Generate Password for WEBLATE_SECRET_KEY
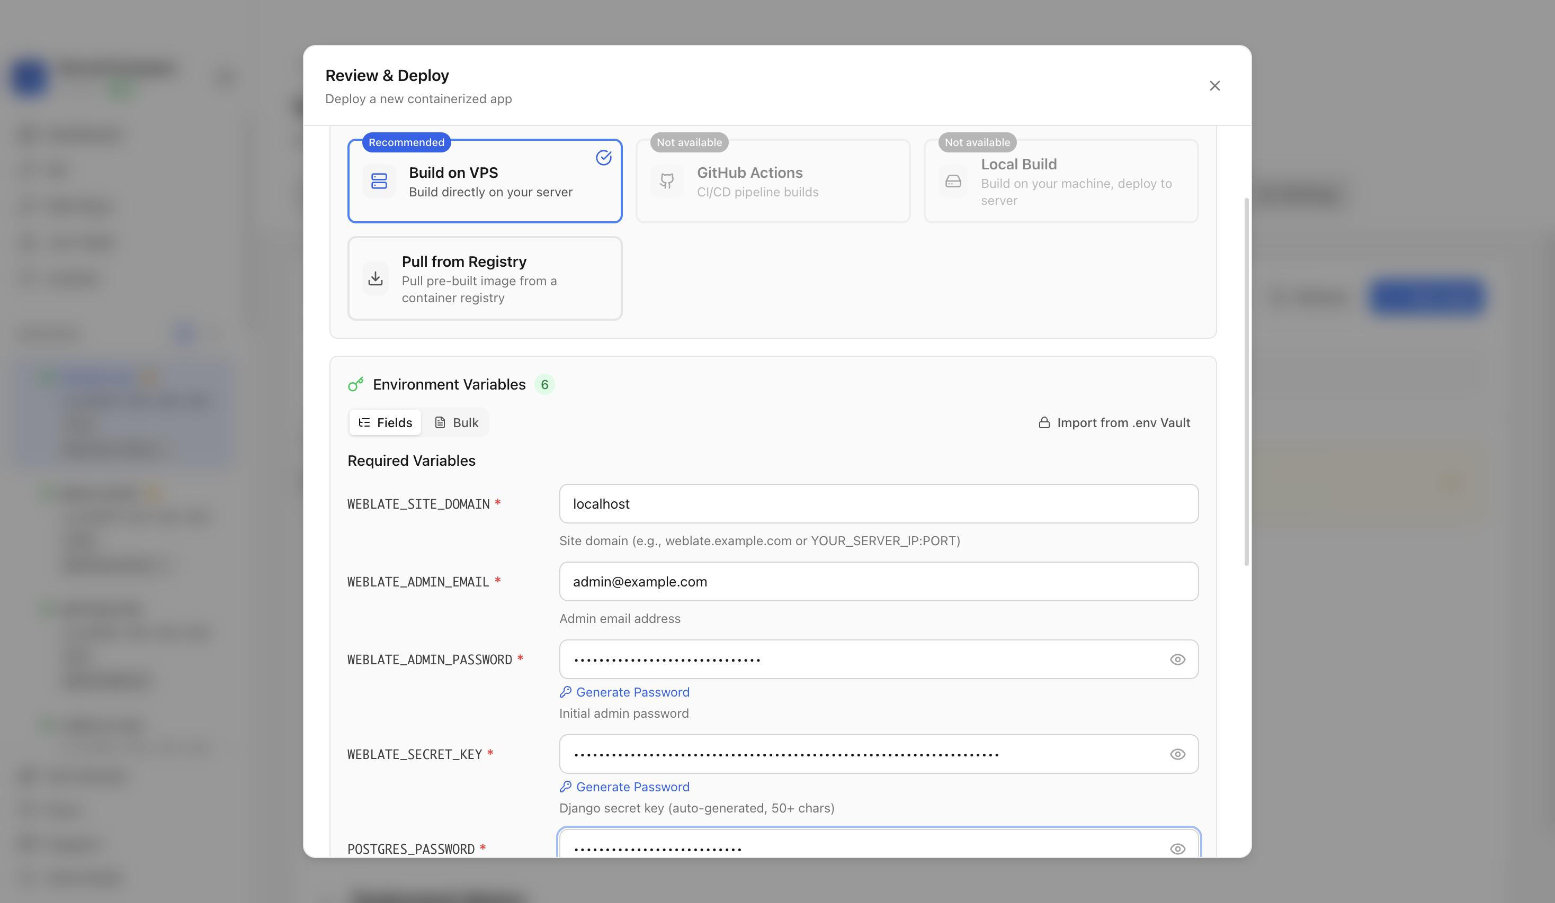Image resolution: width=1555 pixels, height=903 pixels. point(624,787)
